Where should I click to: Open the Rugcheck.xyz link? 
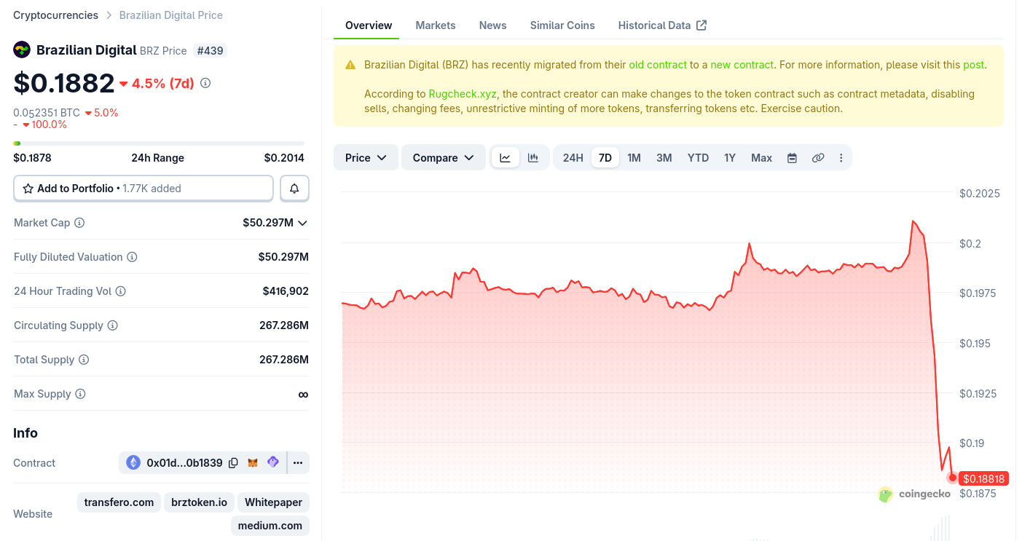tap(463, 94)
